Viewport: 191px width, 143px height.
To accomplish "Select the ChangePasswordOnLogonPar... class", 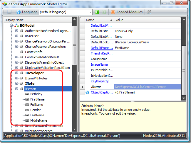I will click(48, 41).
